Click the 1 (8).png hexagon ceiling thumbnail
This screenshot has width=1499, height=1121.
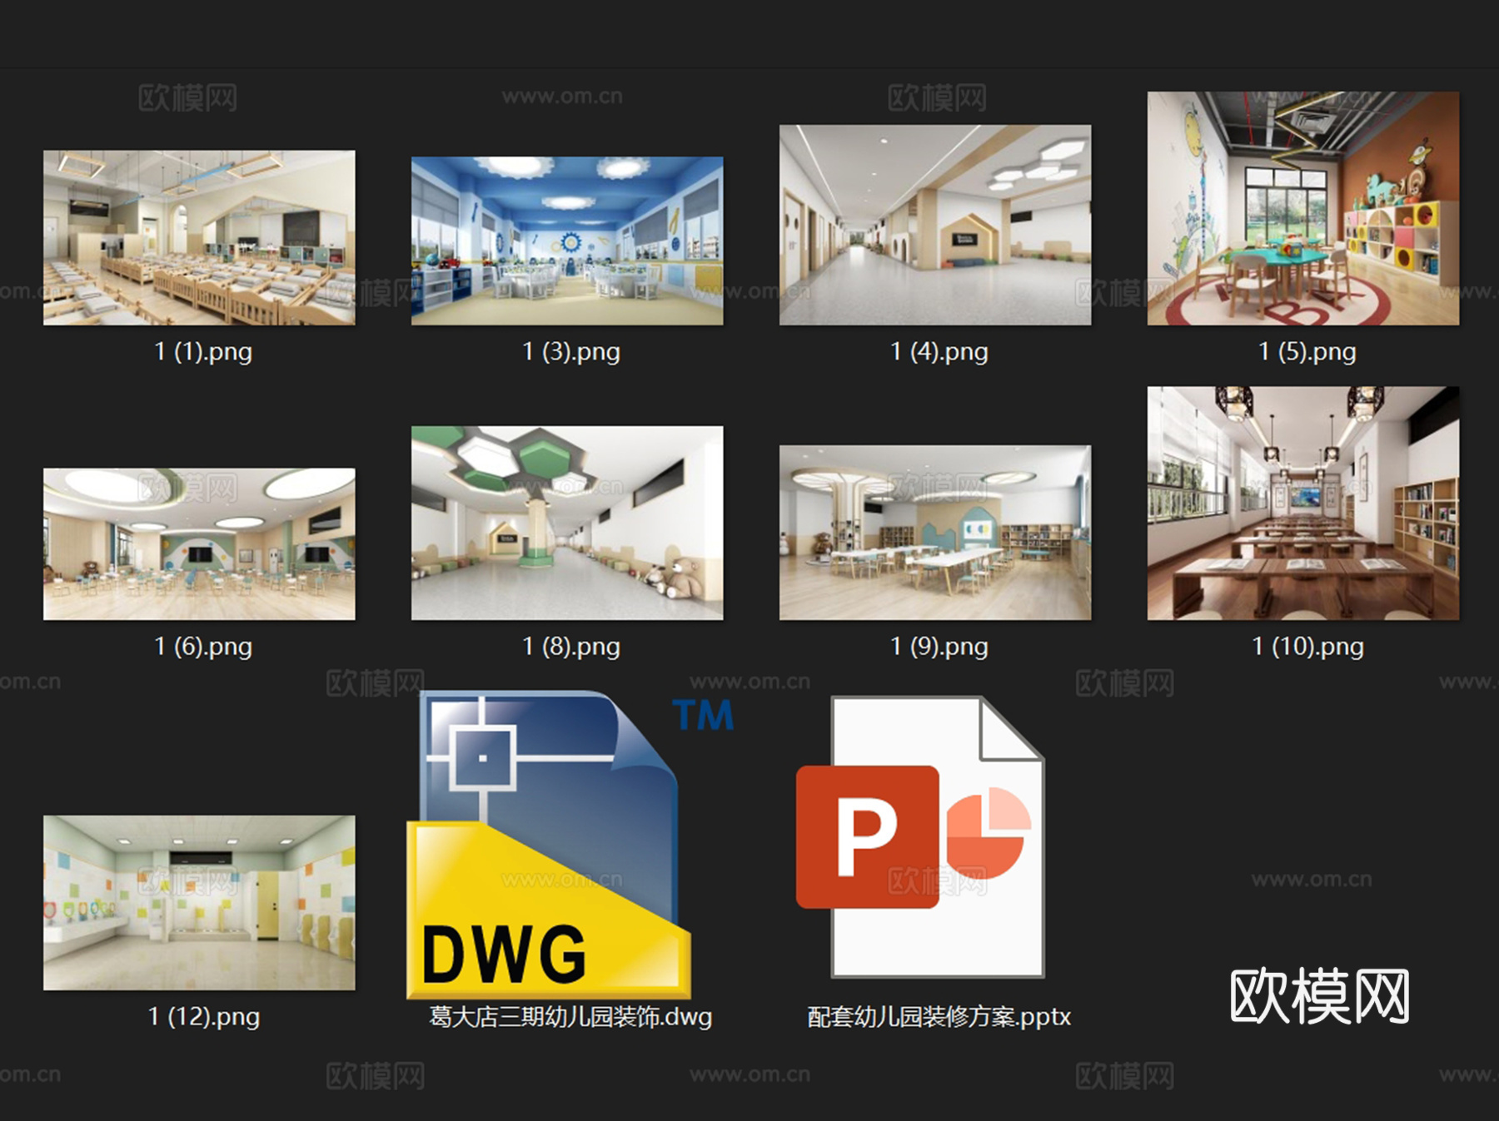point(567,523)
